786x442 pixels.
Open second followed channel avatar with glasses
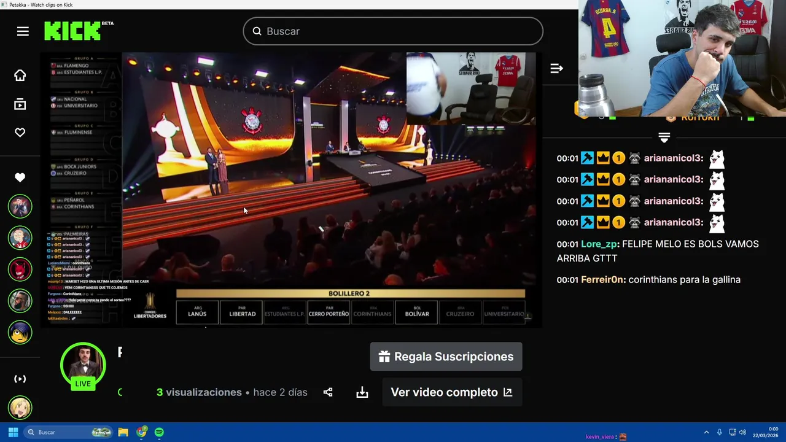[20, 238]
